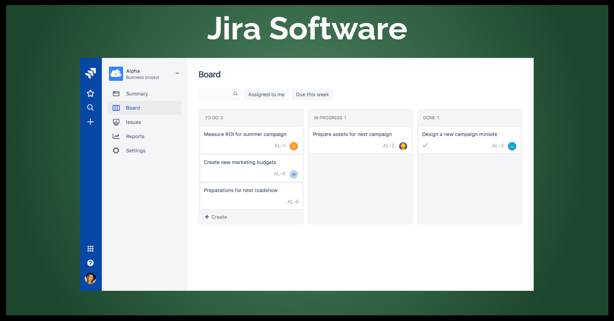Click the IN PROGRESS column header
Screen dimensions: 614x321
[x=330, y=118]
